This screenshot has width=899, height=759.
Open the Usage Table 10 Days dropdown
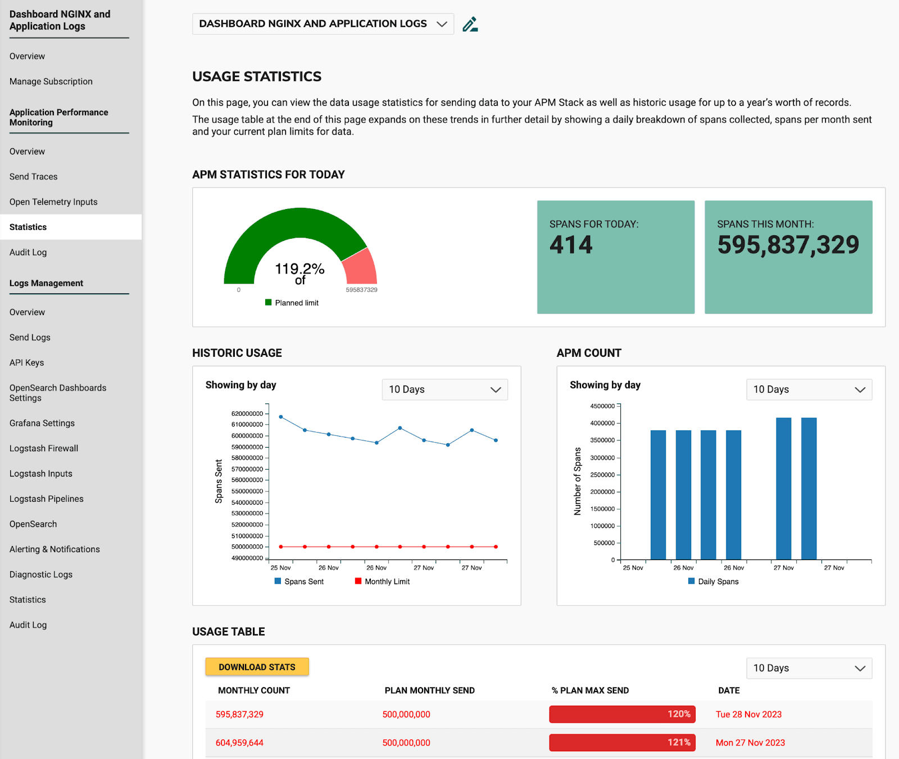pyautogui.click(x=809, y=668)
